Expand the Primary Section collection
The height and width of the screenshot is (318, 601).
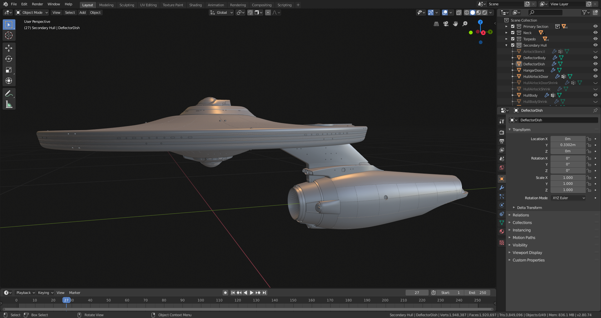(x=506, y=27)
